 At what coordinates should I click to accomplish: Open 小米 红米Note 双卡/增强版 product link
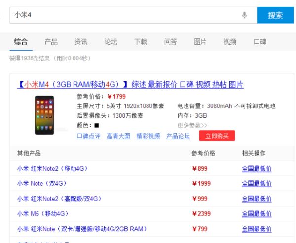tap(82, 229)
